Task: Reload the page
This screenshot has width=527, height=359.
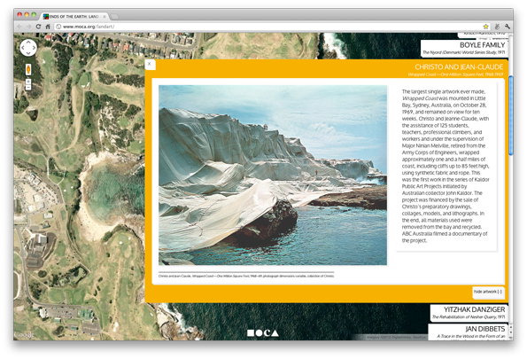Action: point(39,27)
